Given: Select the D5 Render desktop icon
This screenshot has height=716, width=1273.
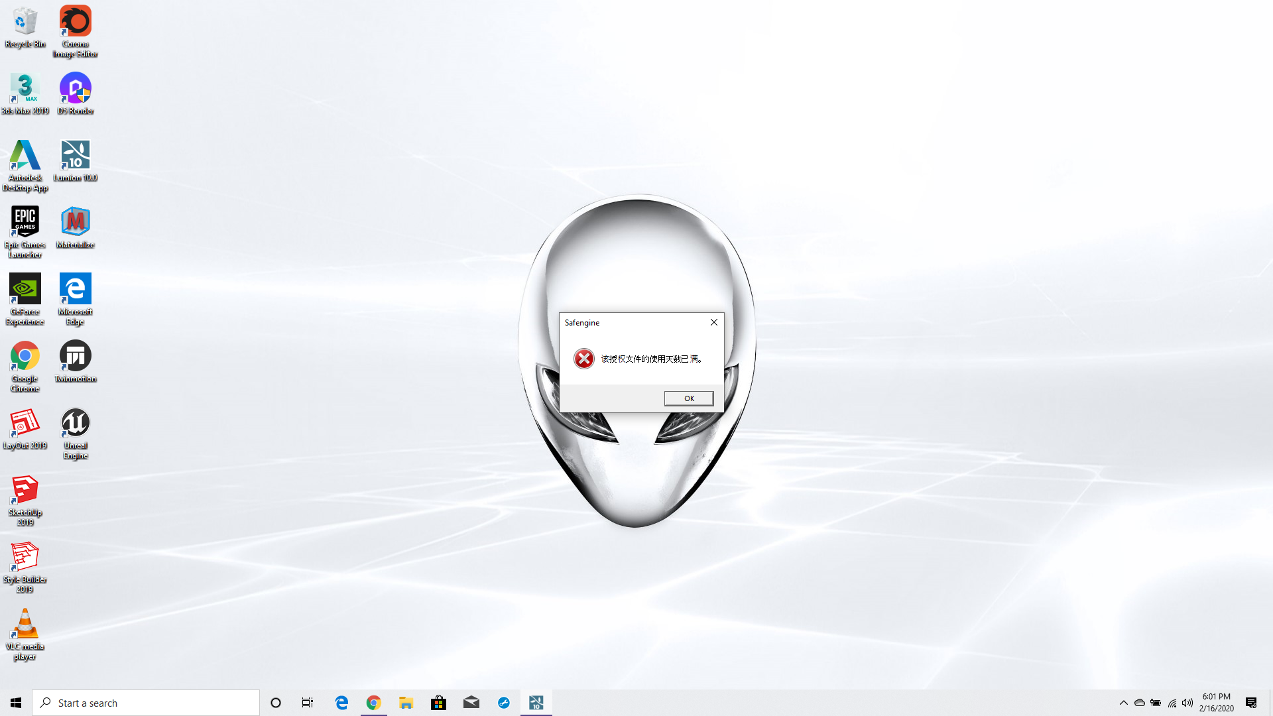Looking at the screenshot, I should click(x=76, y=93).
